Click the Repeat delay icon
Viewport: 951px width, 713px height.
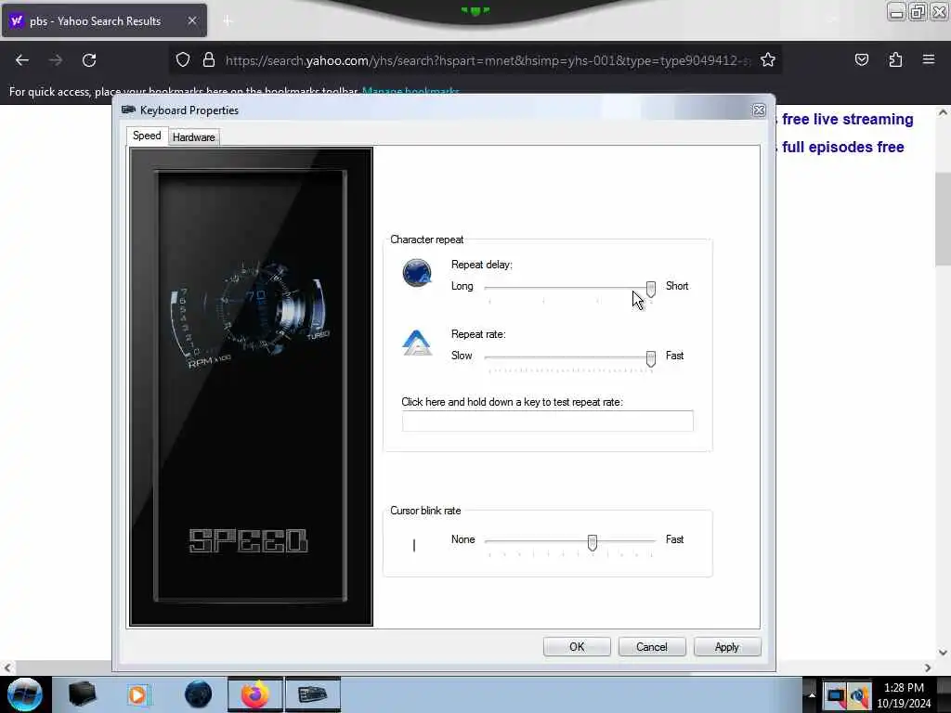tap(417, 273)
